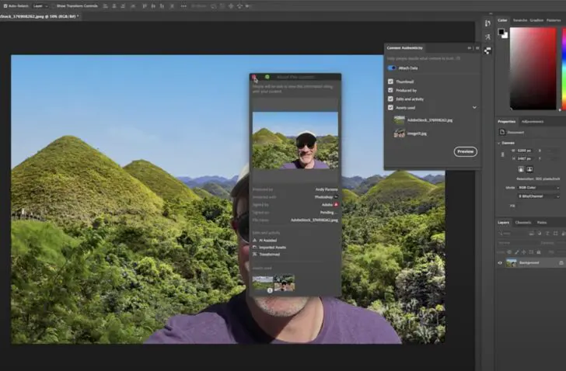Viewport: 566px width, 371px height.
Task: Open the 8 Bits/Channel dropdown
Action: [x=539, y=196]
